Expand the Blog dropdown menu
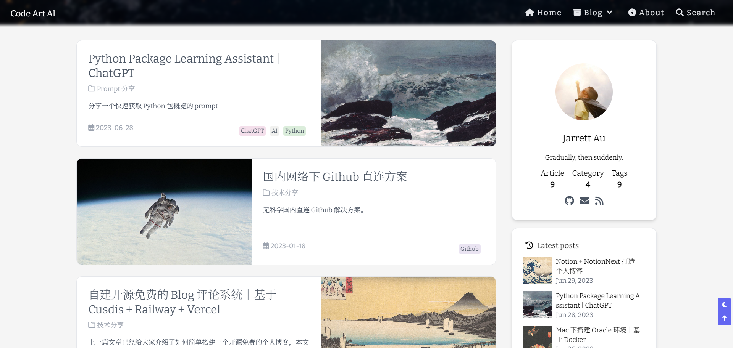Image resolution: width=733 pixels, height=348 pixels. click(x=593, y=13)
